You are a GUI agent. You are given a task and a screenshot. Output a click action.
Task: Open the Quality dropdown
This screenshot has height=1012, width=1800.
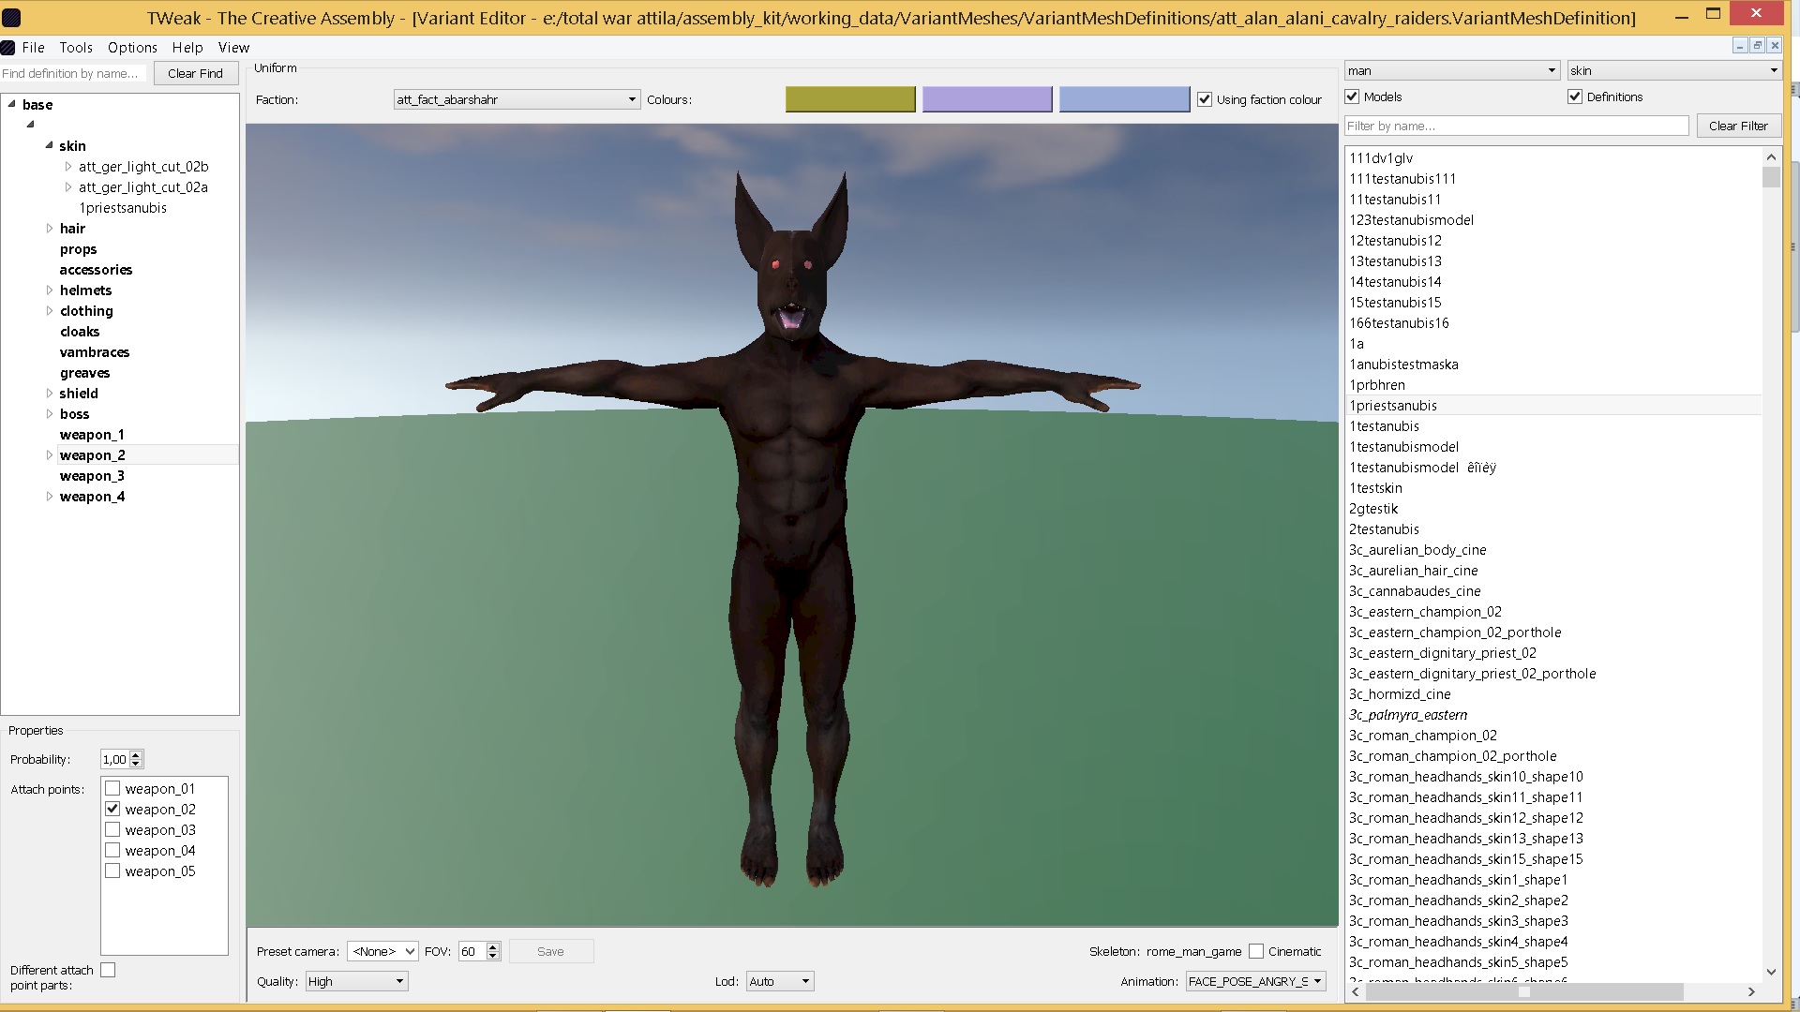point(357,981)
